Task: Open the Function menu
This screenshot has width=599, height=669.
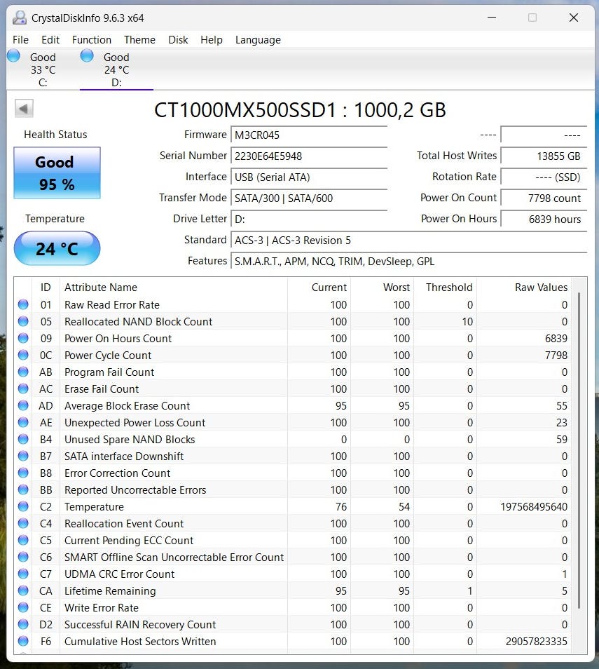Action: pos(92,40)
